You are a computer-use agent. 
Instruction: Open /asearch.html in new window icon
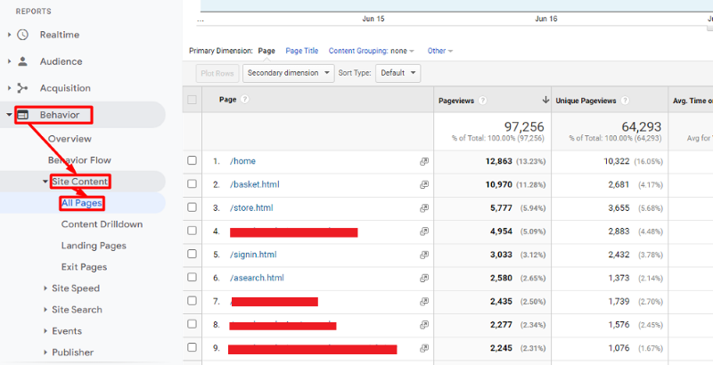424,278
